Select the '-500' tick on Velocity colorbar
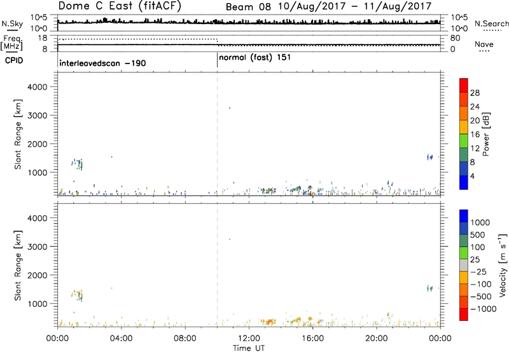This screenshot has height=352, width=509. coord(481,297)
